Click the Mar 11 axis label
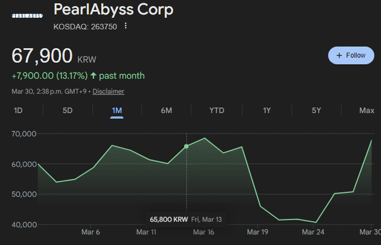 coord(146,232)
